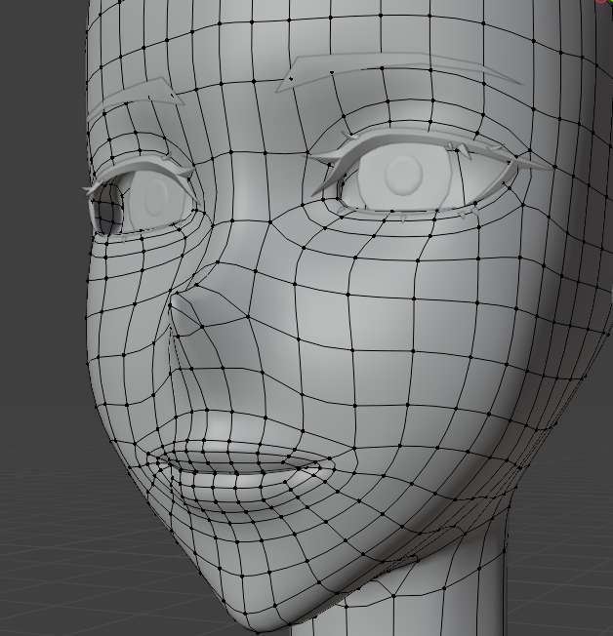613x636 pixels.
Task: Click the right corner of the mouth
Action: [328, 468]
